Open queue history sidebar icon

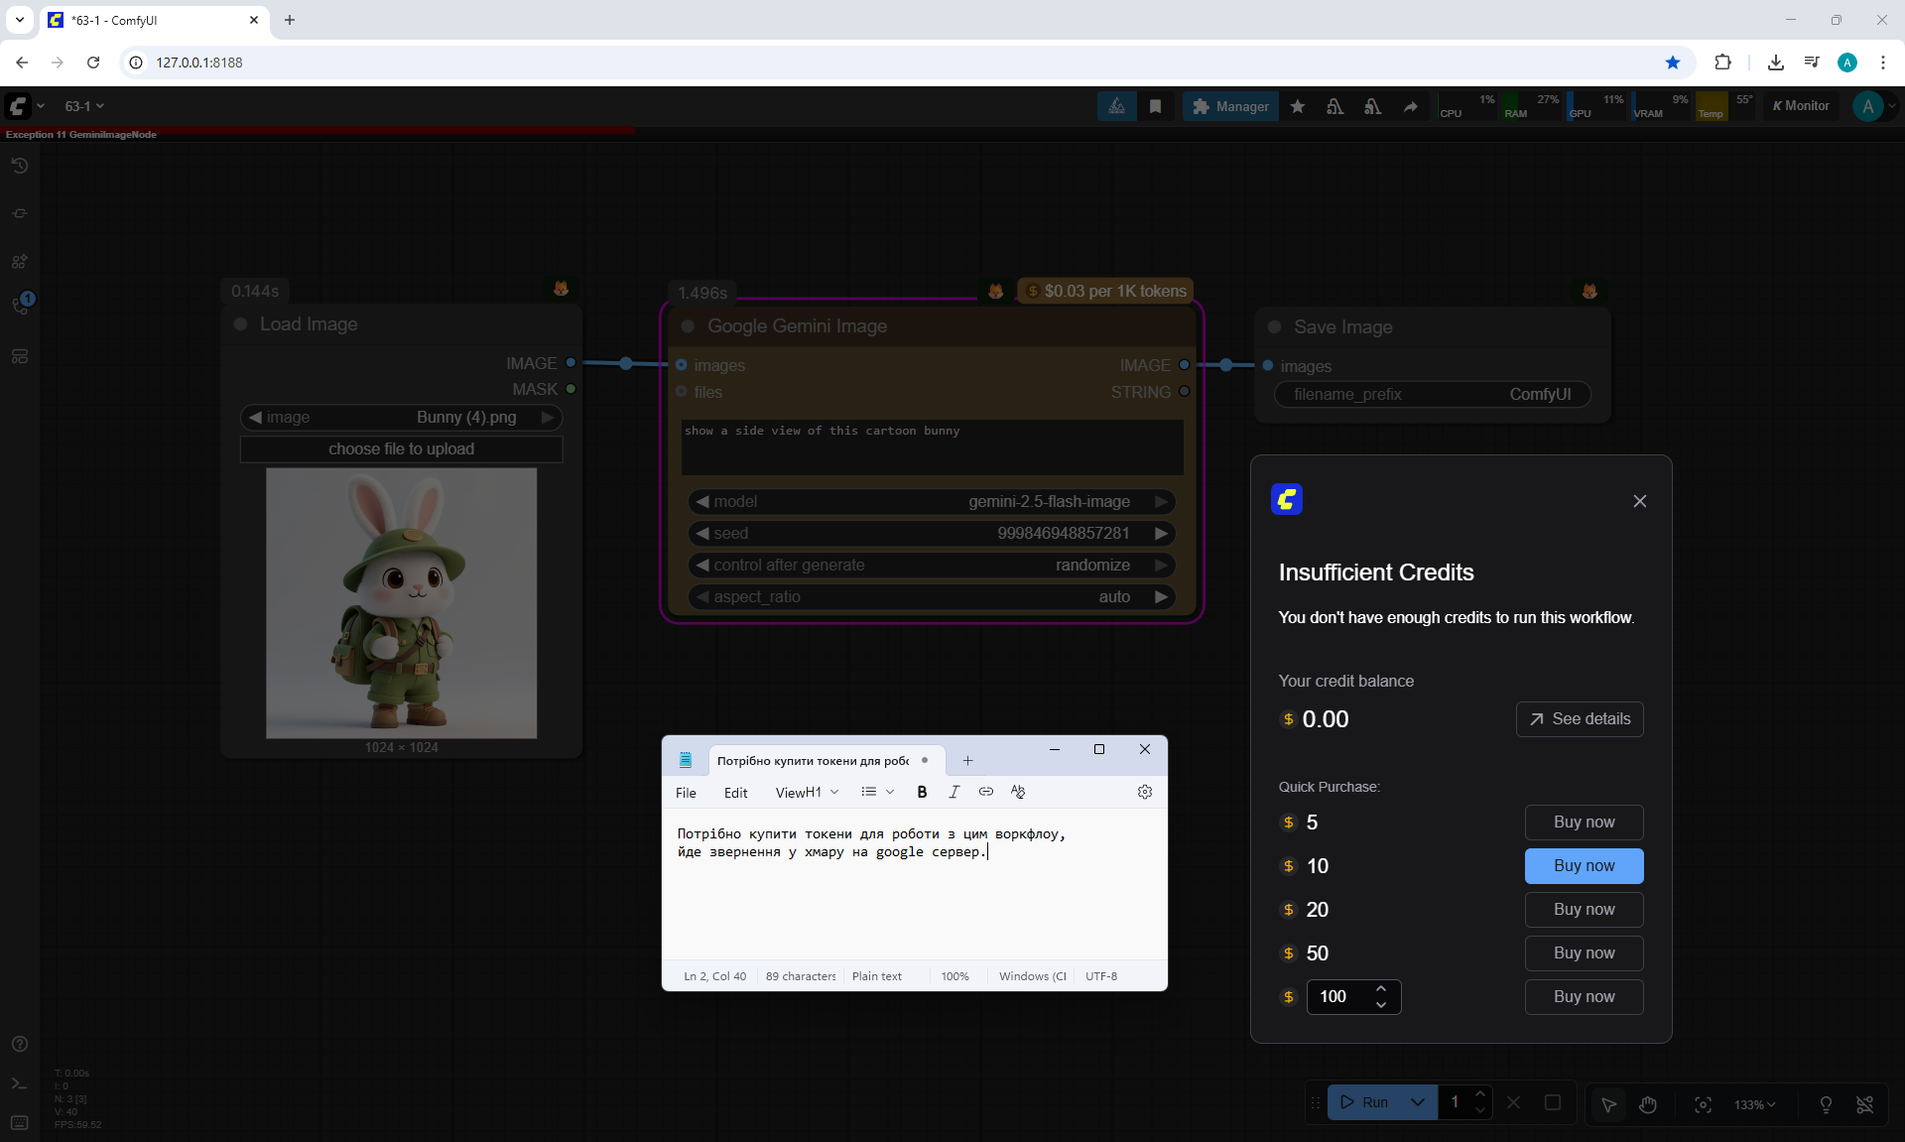point(20,166)
